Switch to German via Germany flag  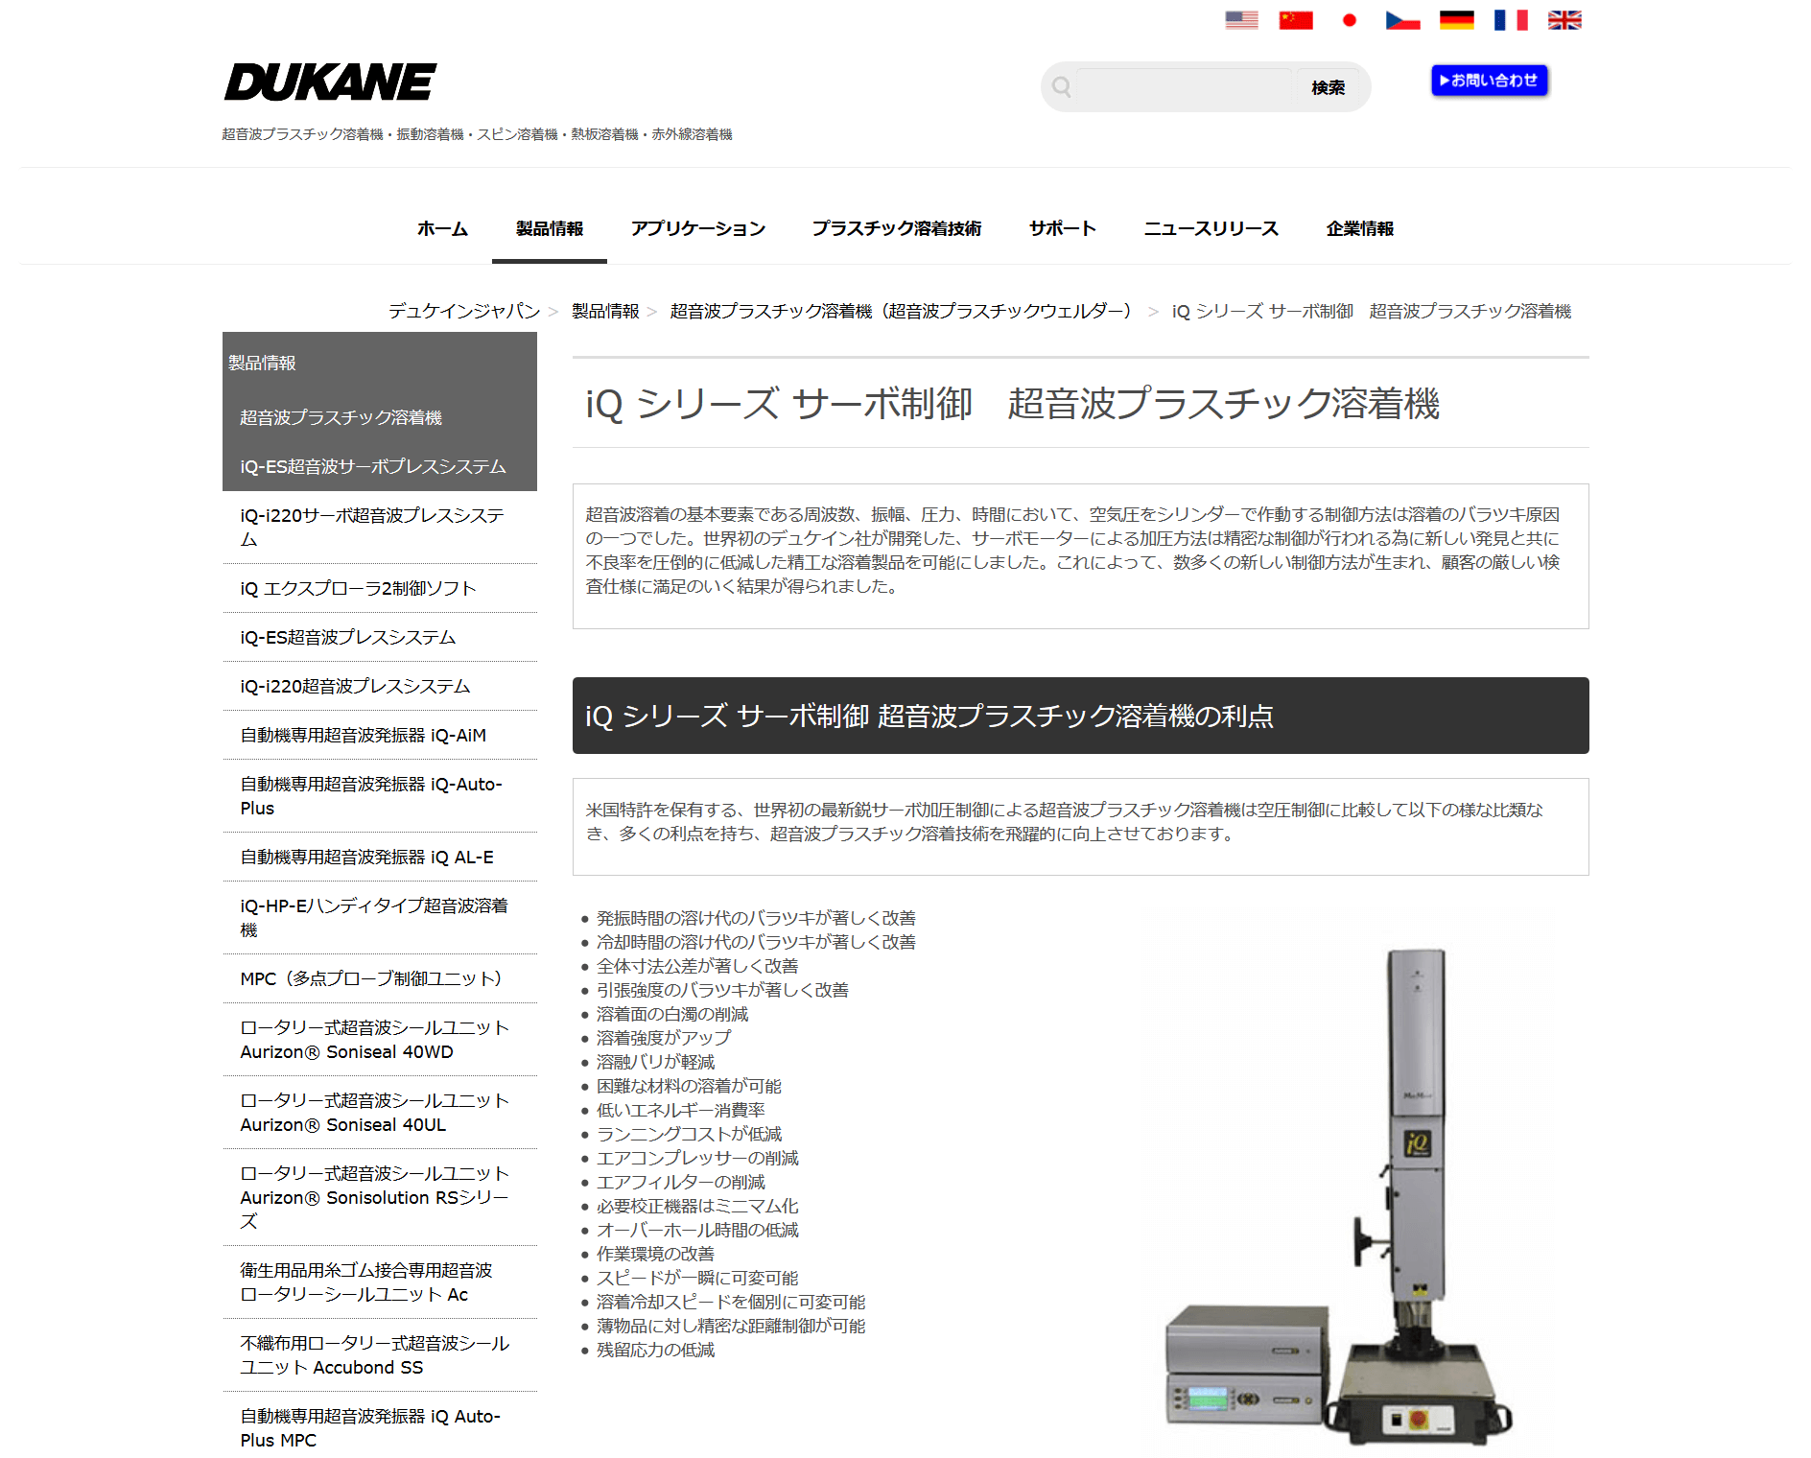click(x=1456, y=20)
